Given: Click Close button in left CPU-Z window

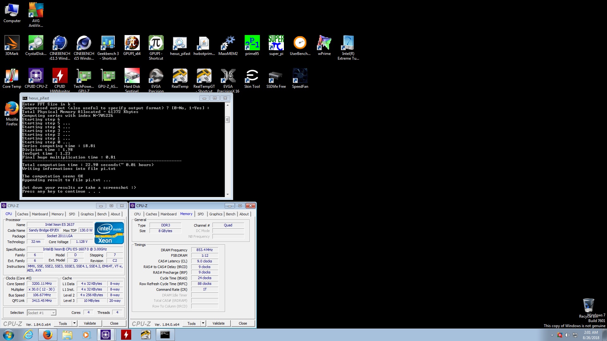Looking at the screenshot, I should pyautogui.click(x=114, y=323).
